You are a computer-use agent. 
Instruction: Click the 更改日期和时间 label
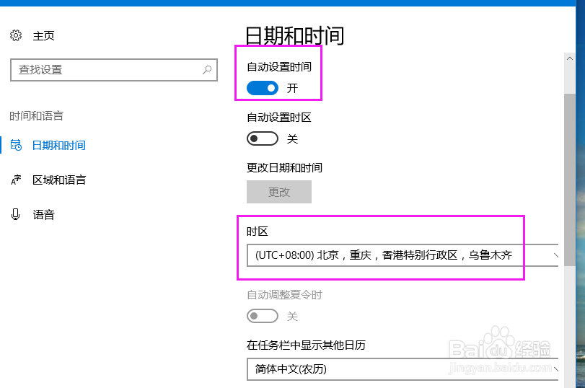(284, 167)
